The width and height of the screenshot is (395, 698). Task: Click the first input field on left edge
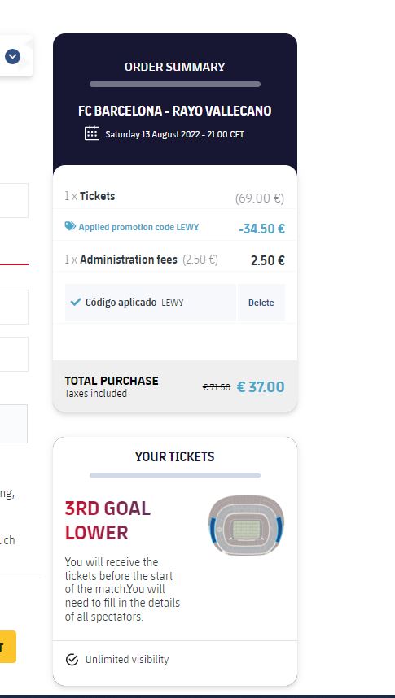tap(14, 200)
